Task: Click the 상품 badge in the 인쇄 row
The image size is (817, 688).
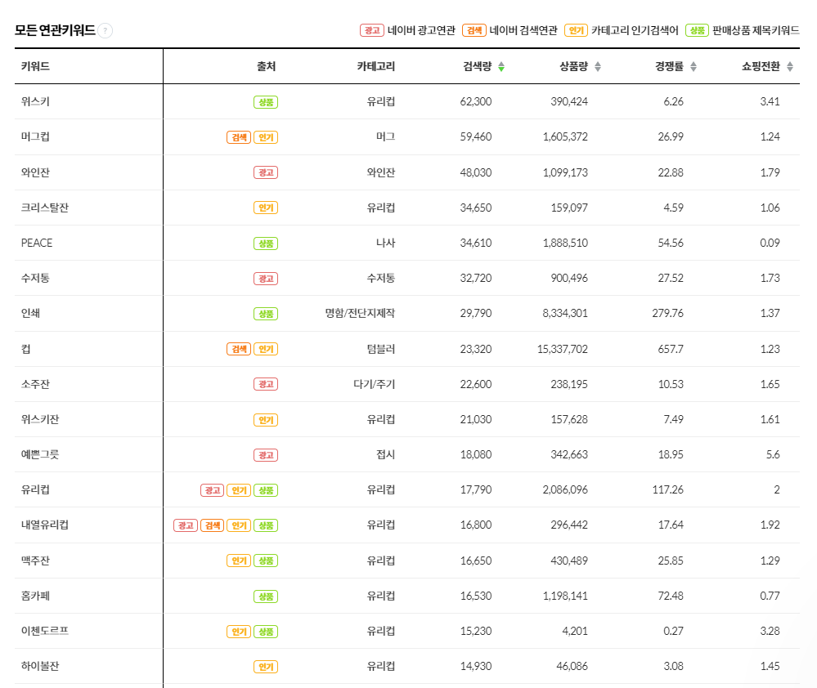Action: pos(266,314)
